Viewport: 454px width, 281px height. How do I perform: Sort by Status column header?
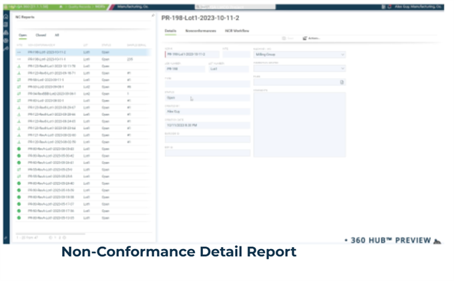[106, 45]
